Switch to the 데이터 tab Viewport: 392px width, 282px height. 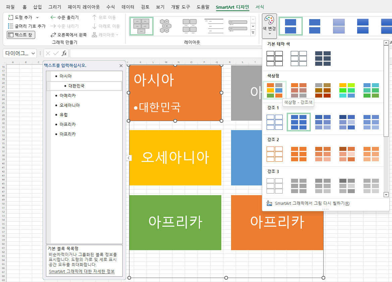click(128, 7)
